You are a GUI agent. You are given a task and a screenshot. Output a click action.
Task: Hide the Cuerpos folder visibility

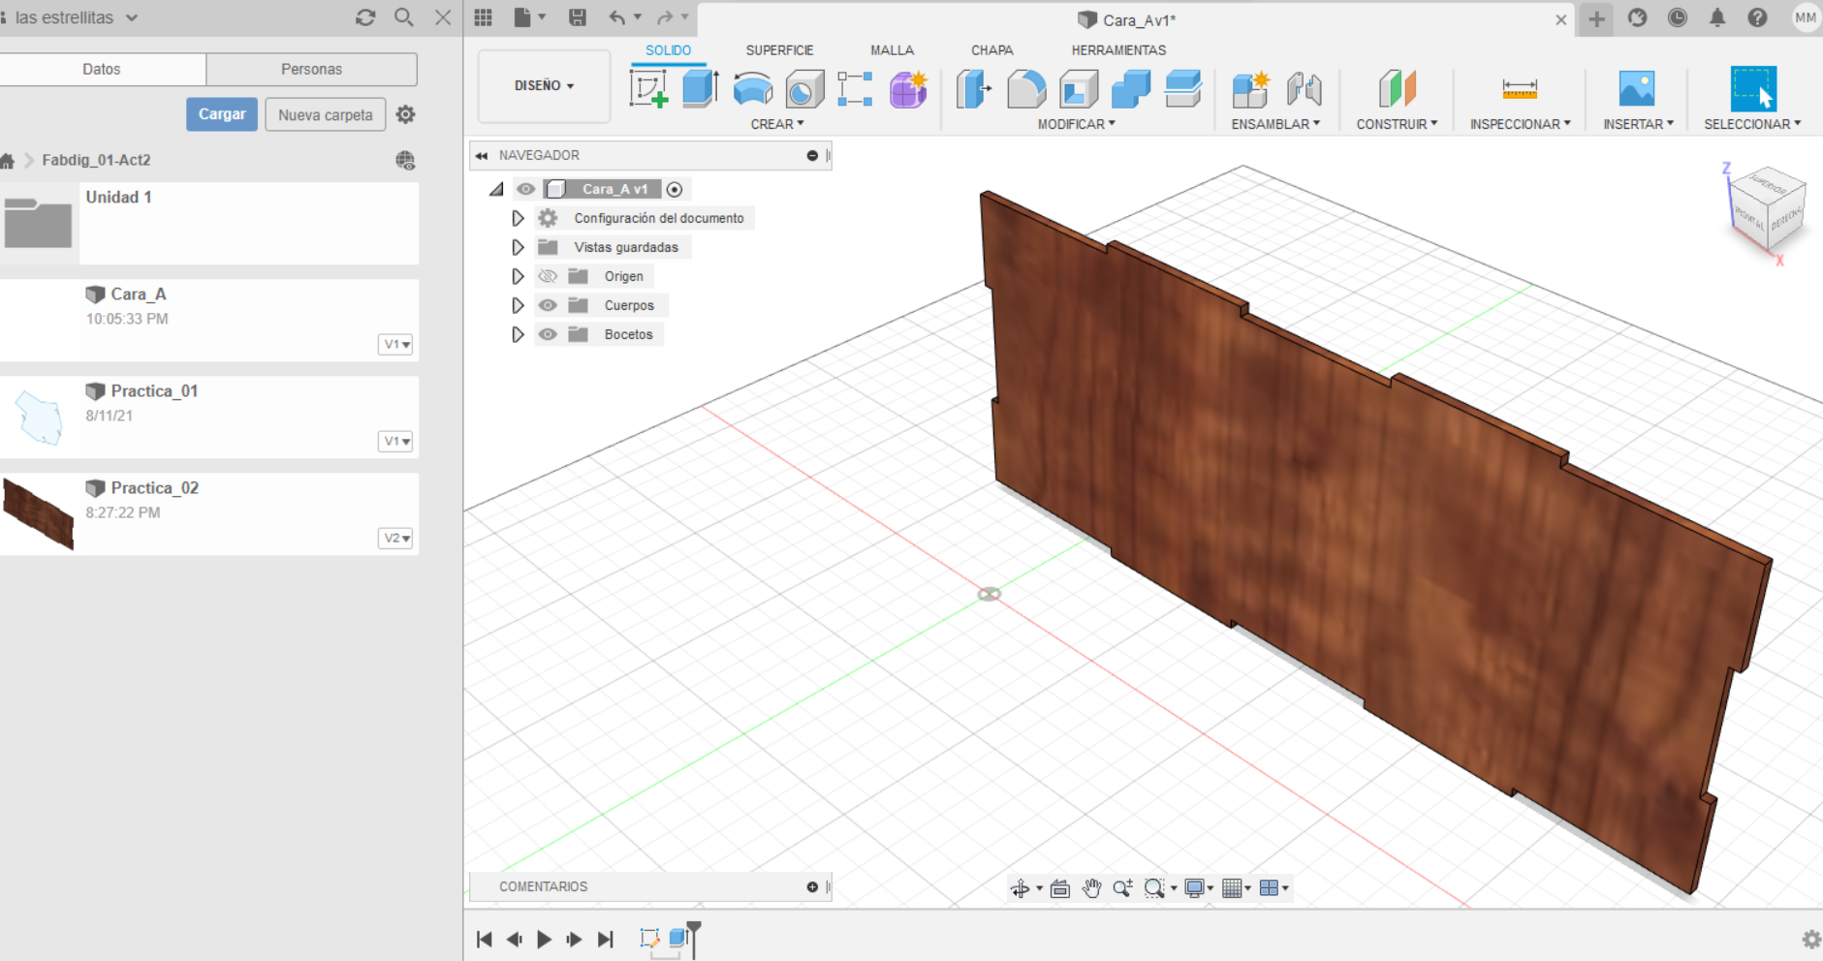(x=548, y=305)
